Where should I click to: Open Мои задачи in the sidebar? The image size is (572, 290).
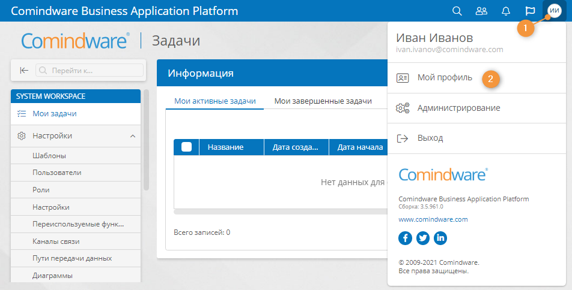click(76, 114)
